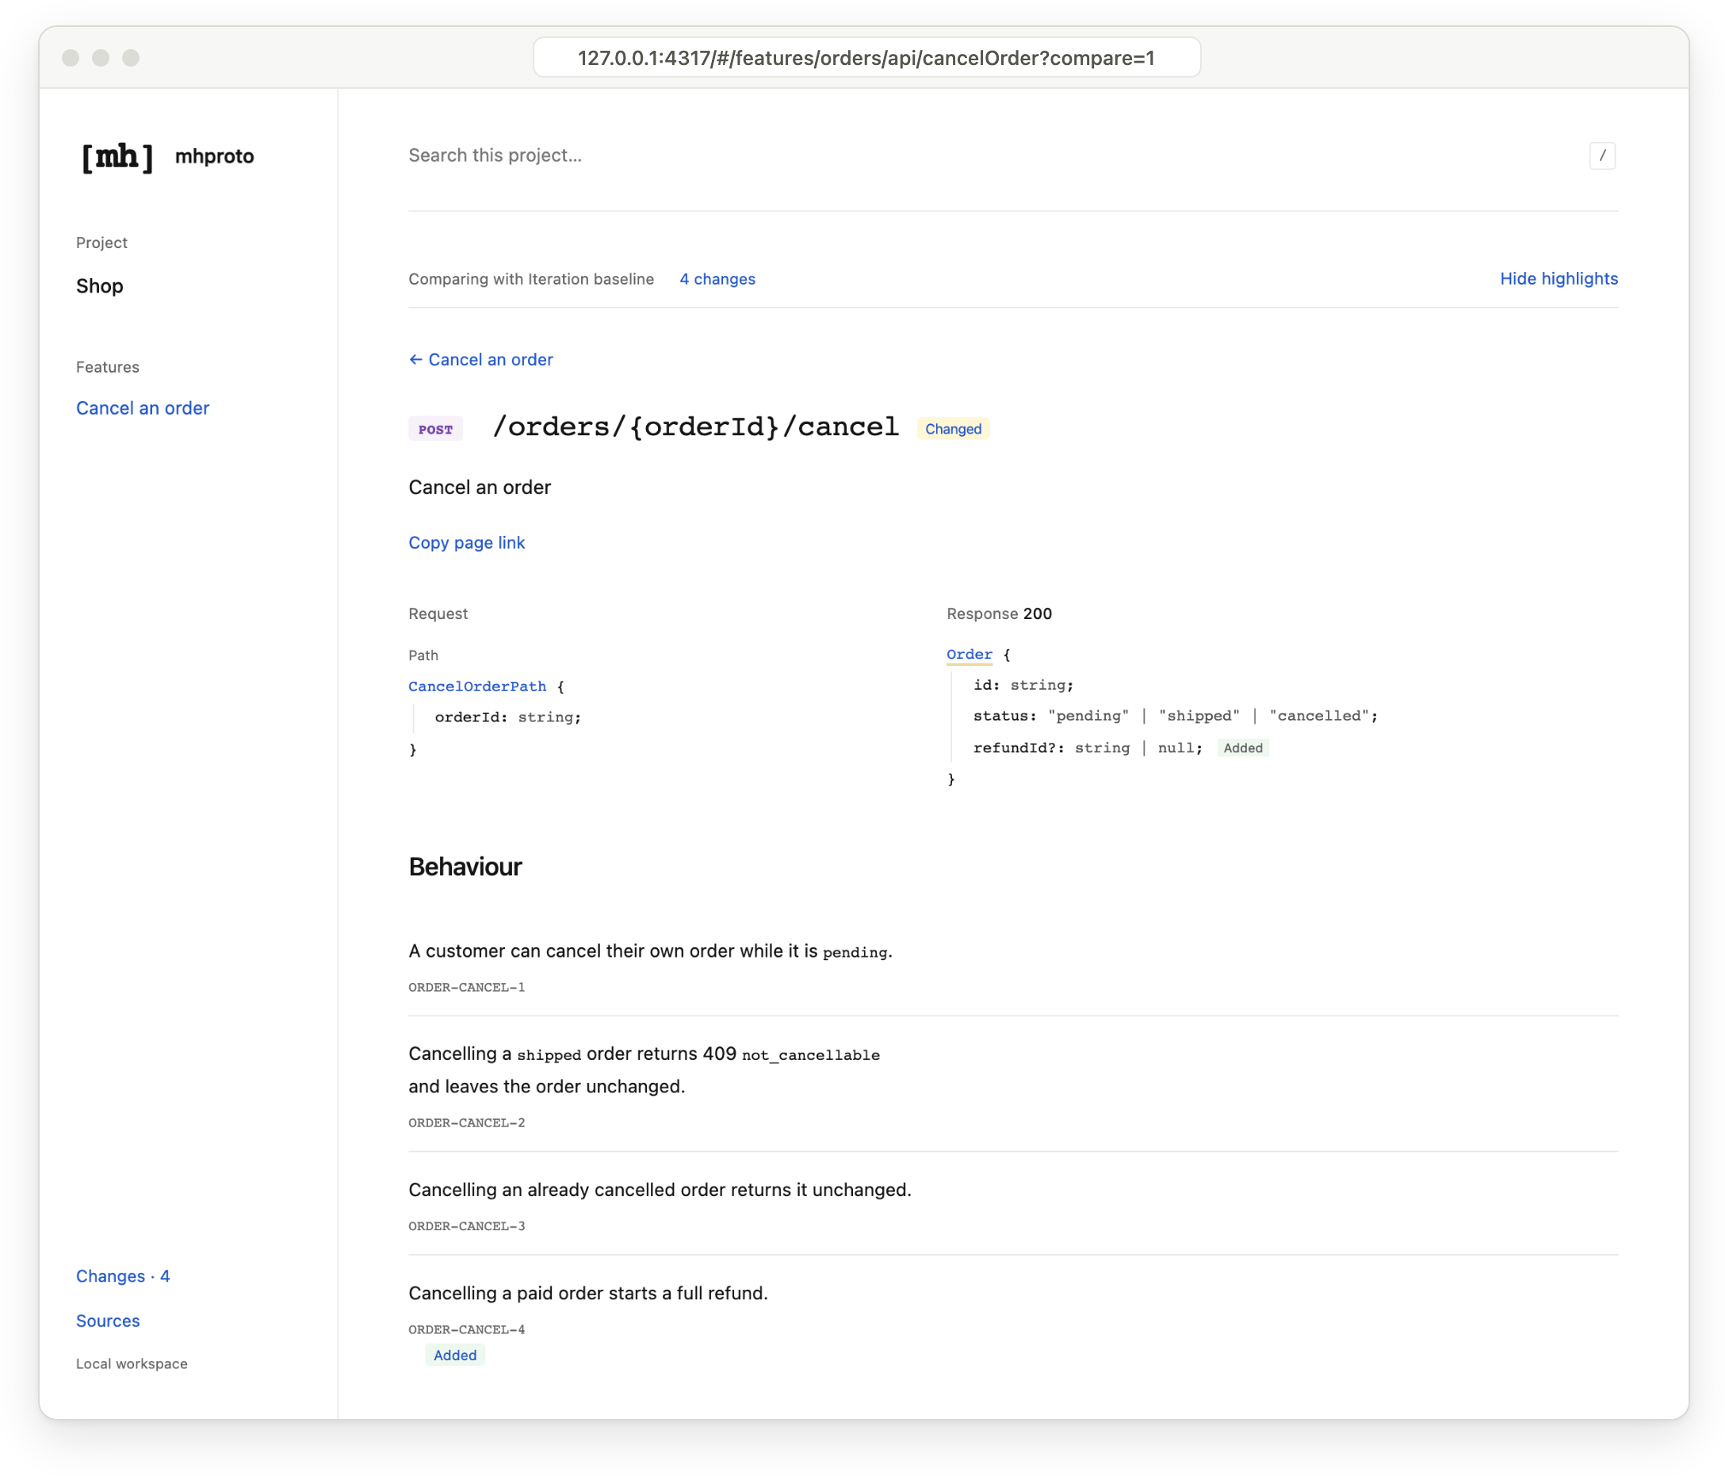Click the id: string line
1725x1476 pixels.
(1023, 686)
